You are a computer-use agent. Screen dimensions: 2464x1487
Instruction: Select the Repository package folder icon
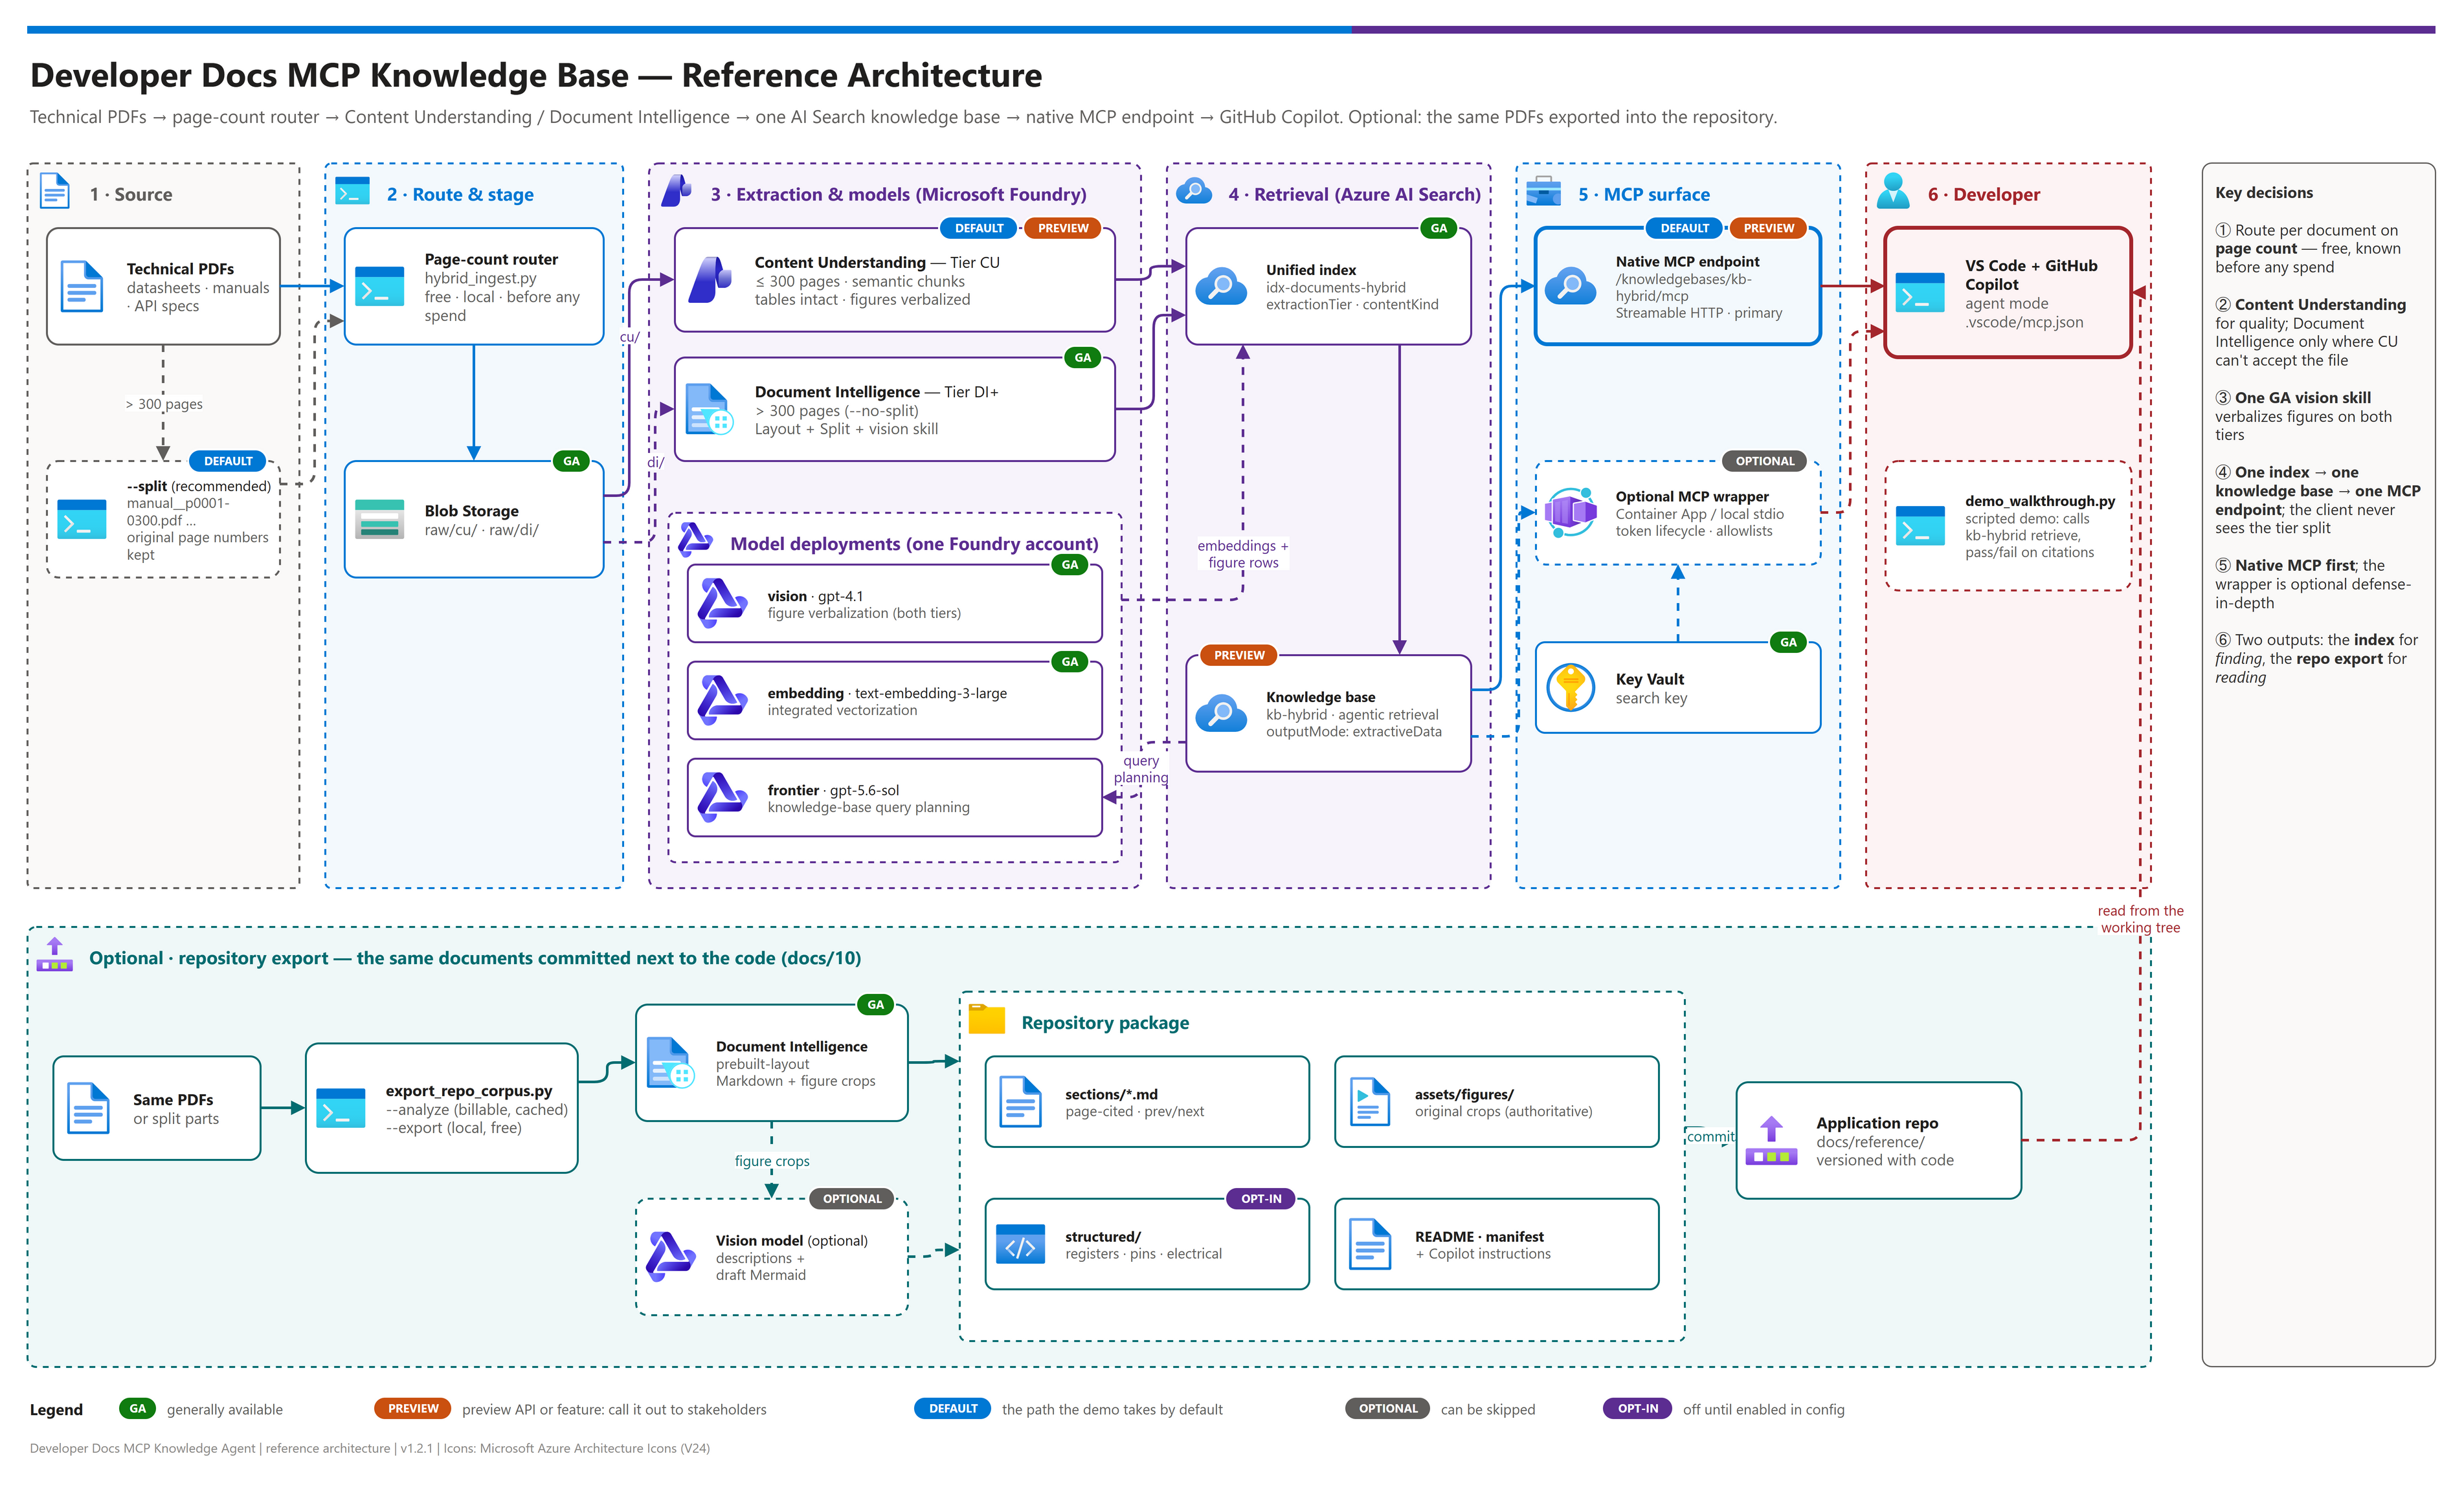tap(987, 1019)
